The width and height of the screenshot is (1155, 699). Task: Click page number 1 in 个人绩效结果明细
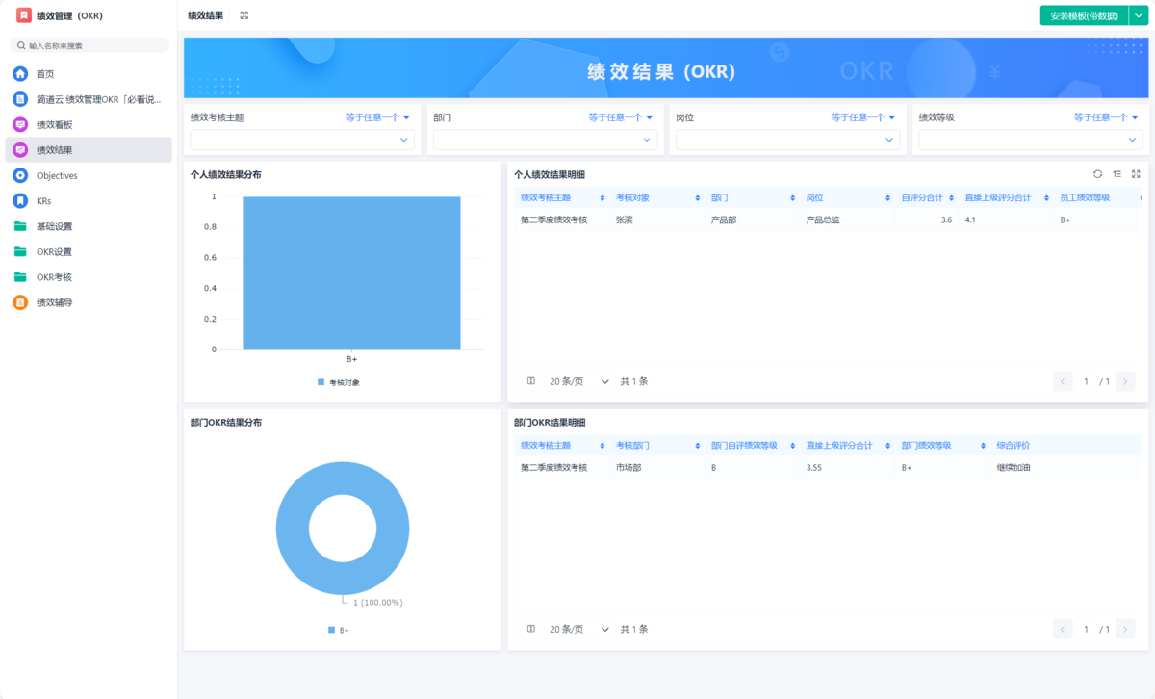coord(1086,381)
